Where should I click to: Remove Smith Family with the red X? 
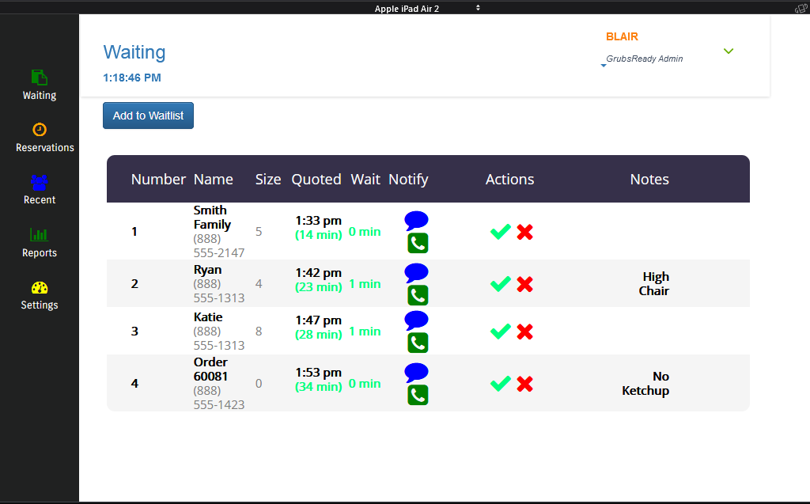tap(524, 232)
